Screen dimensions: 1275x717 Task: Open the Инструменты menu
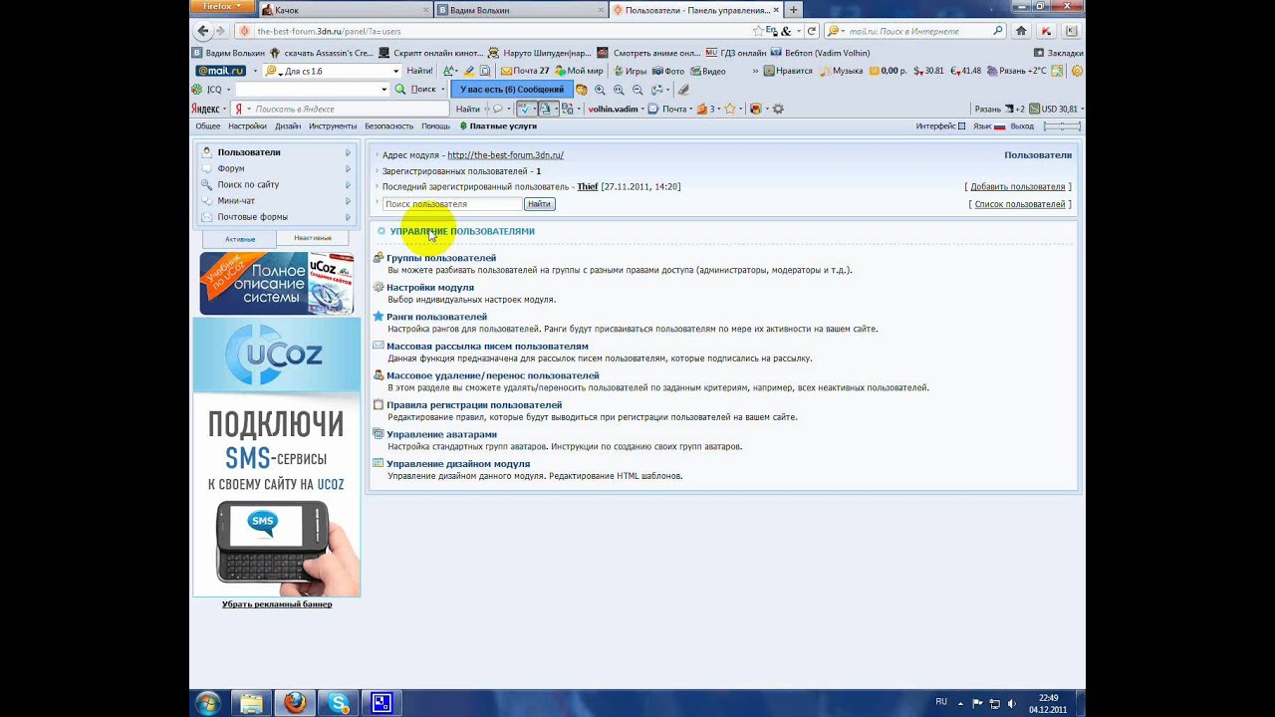333,126
